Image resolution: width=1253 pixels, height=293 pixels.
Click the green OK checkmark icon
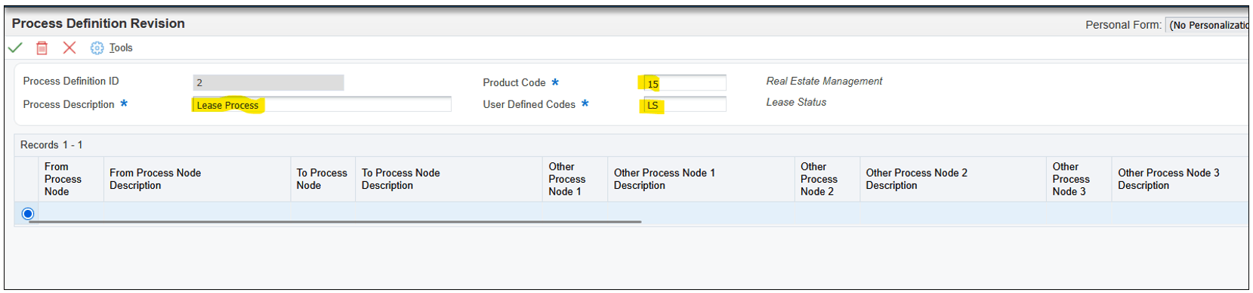coord(15,48)
